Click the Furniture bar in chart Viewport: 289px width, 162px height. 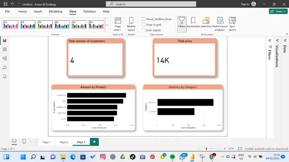pos(176,112)
